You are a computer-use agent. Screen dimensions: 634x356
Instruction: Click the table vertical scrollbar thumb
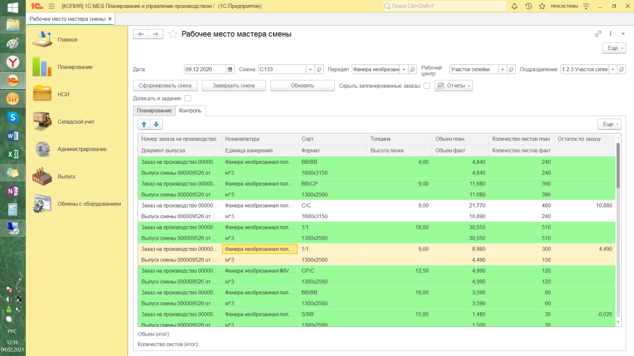(x=618, y=164)
